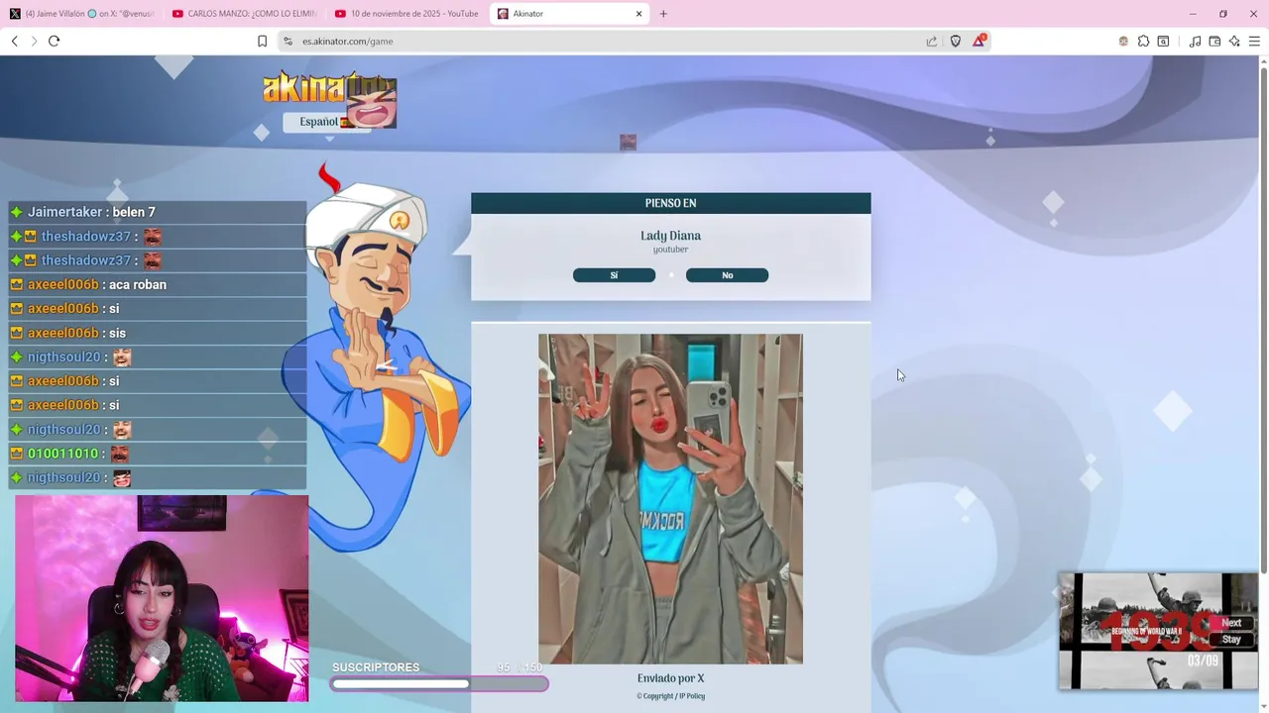Click the streamer webcam overlay
This screenshot has width=1269, height=713.
[162, 598]
